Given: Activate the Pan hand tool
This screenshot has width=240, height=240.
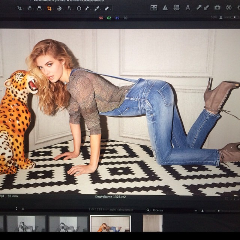Looking at the screenshot, I should pyautogui.click(x=29, y=8).
